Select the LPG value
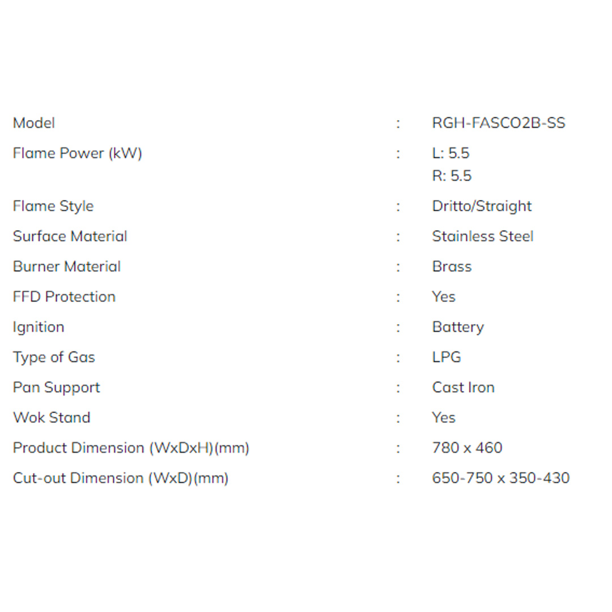The image size is (612, 612). click(447, 357)
